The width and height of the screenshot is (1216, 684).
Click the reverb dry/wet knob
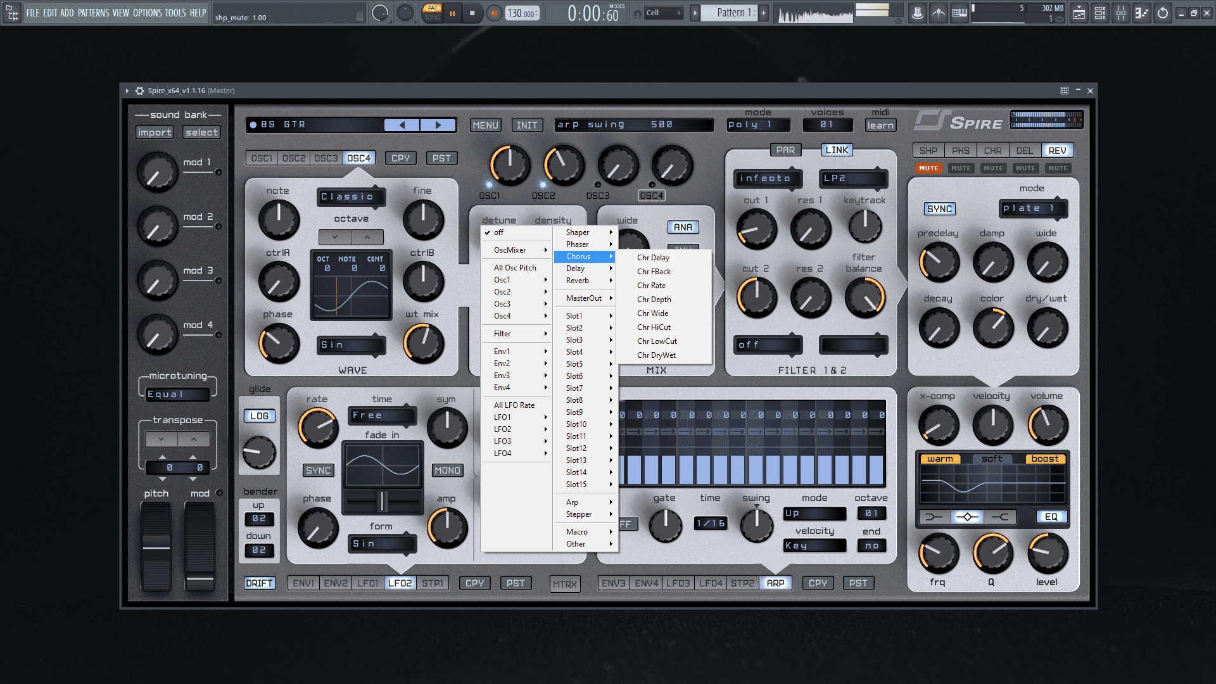(x=1047, y=328)
